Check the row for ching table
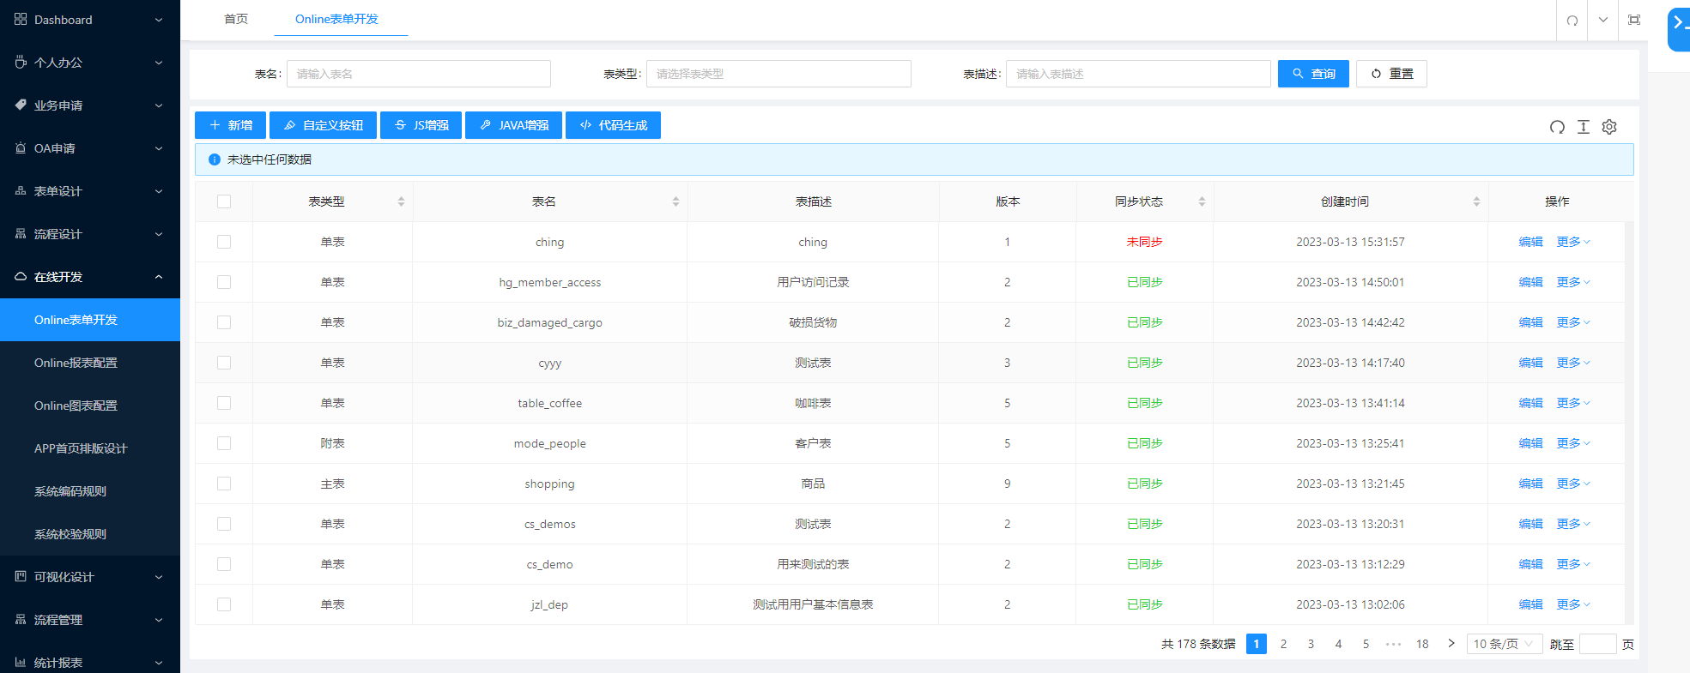Viewport: 1690px width, 673px height. coord(224,242)
